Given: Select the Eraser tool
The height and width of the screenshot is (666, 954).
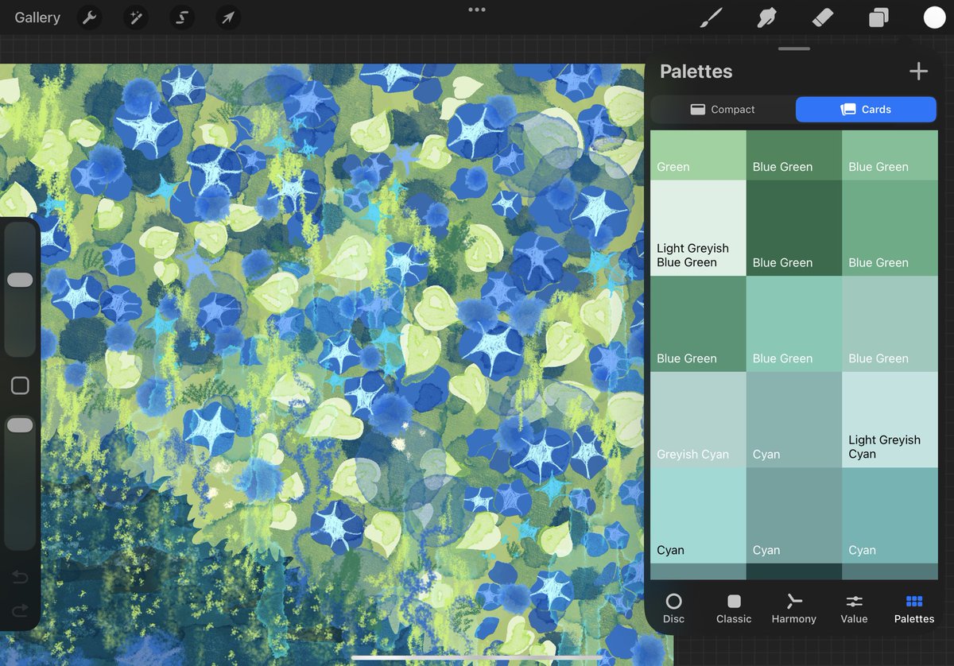Looking at the screenshot, I should (823, 17).
